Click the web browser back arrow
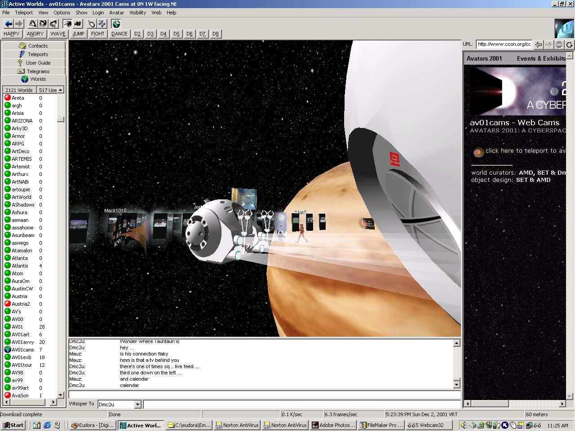Image resolution: width=575 pixels, height=431 pixels. [x=538, y=44]
